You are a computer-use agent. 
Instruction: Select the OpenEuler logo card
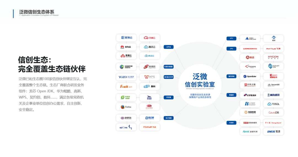pos(250,76)
